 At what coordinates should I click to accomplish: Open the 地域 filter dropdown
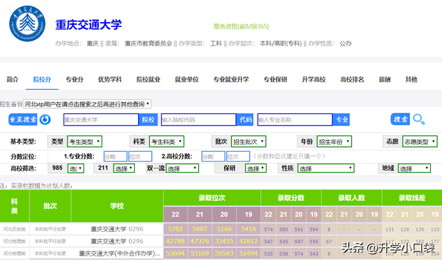click(x=414, y=168)
